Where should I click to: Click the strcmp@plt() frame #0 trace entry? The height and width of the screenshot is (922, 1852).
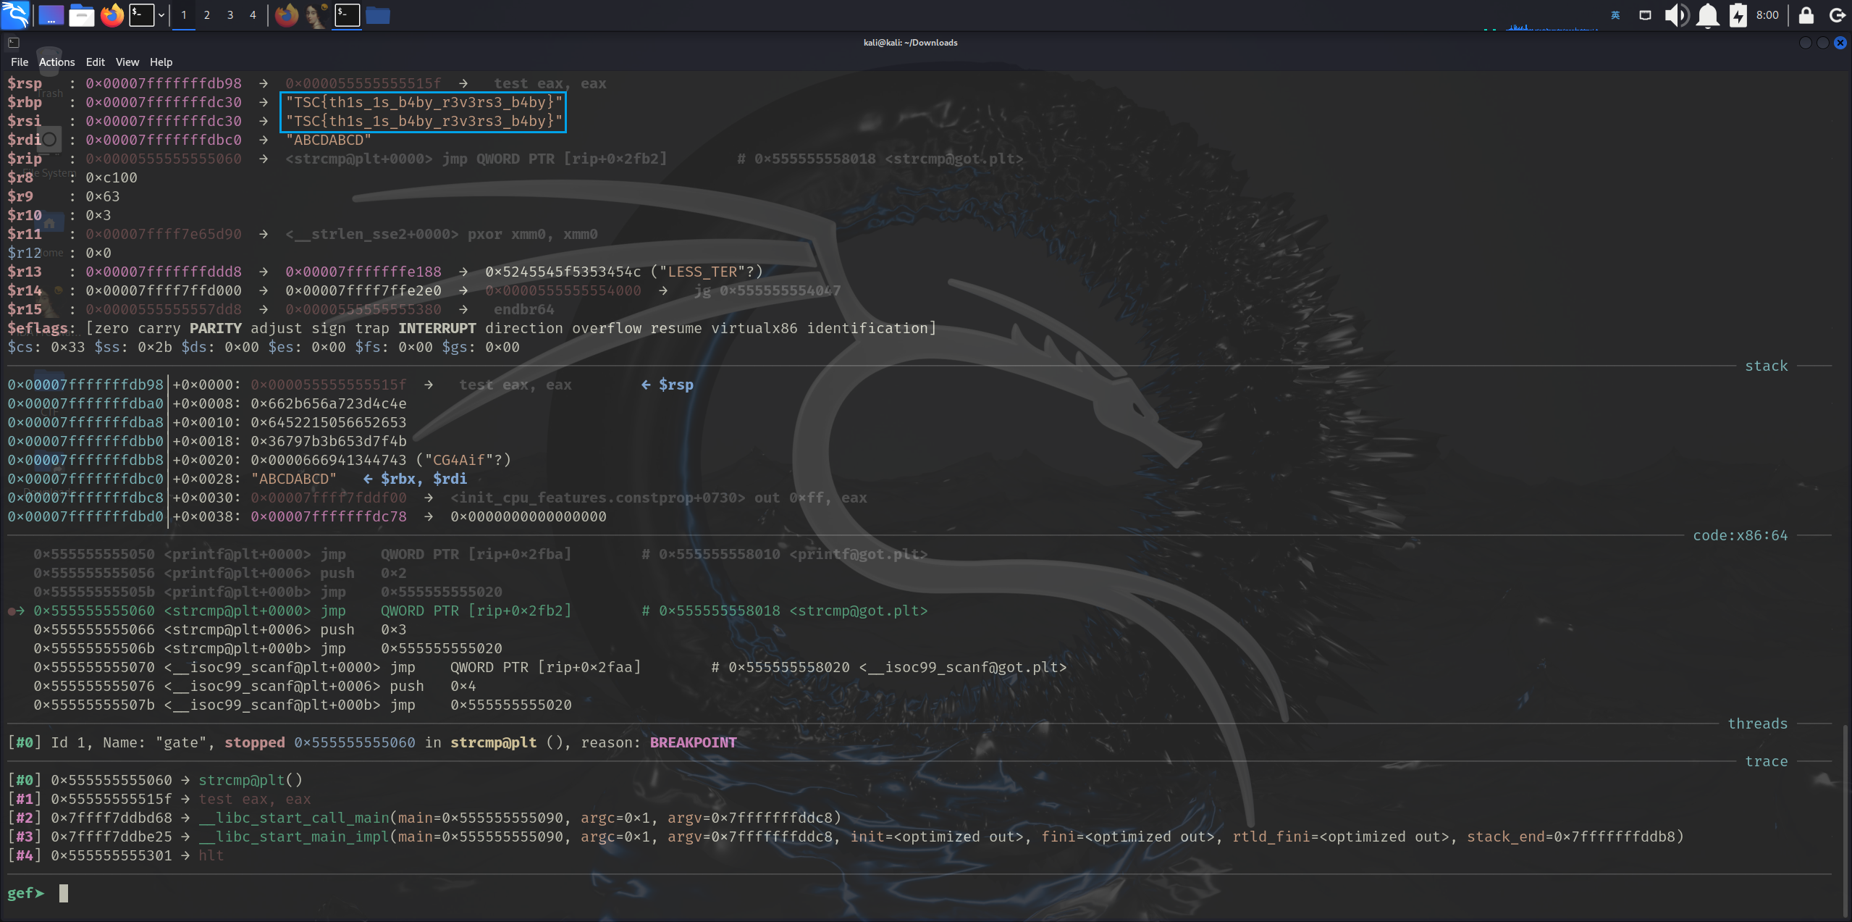(251, 780)
